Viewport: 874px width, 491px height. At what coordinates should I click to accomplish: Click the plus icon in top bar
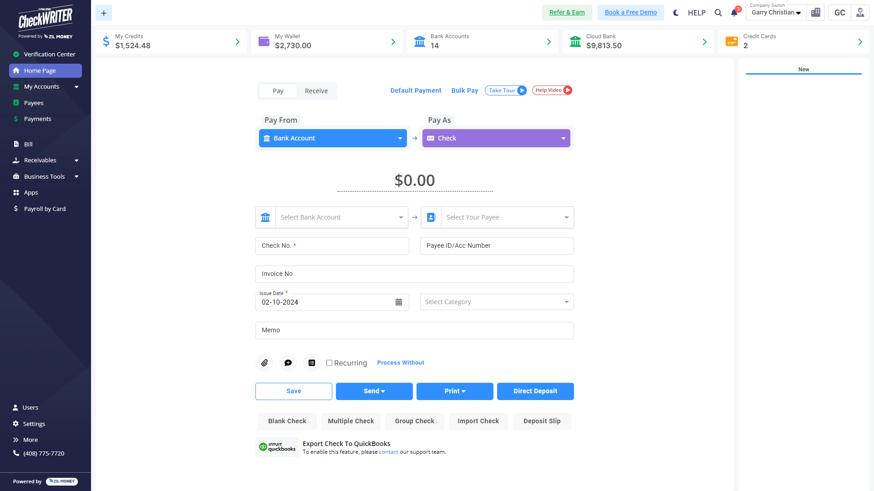pyautogui.click(x=104, y=13)
